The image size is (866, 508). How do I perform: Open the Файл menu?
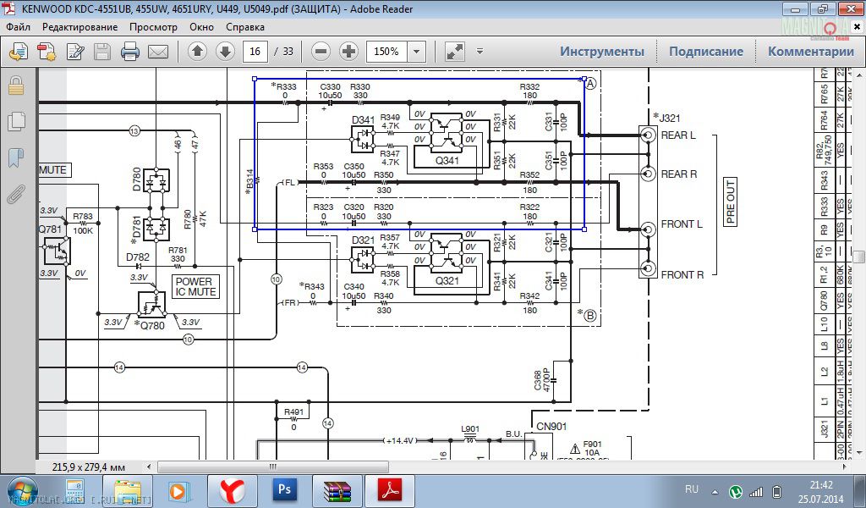(19, 27)
